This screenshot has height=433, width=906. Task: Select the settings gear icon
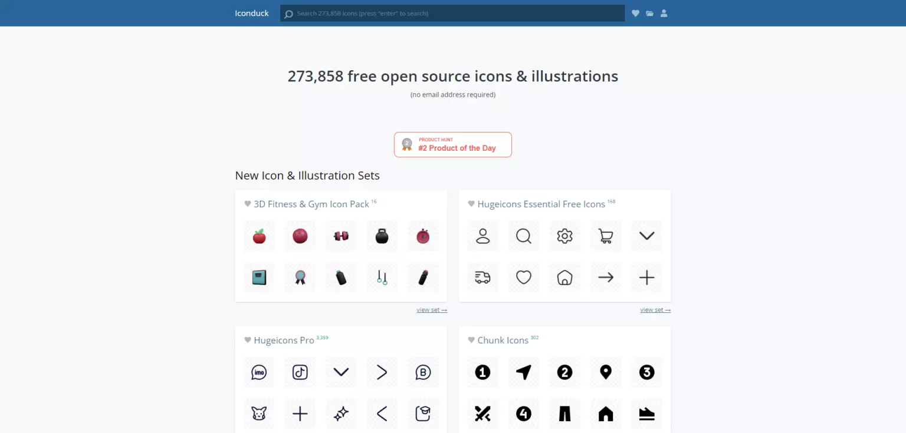coord(564,236)
